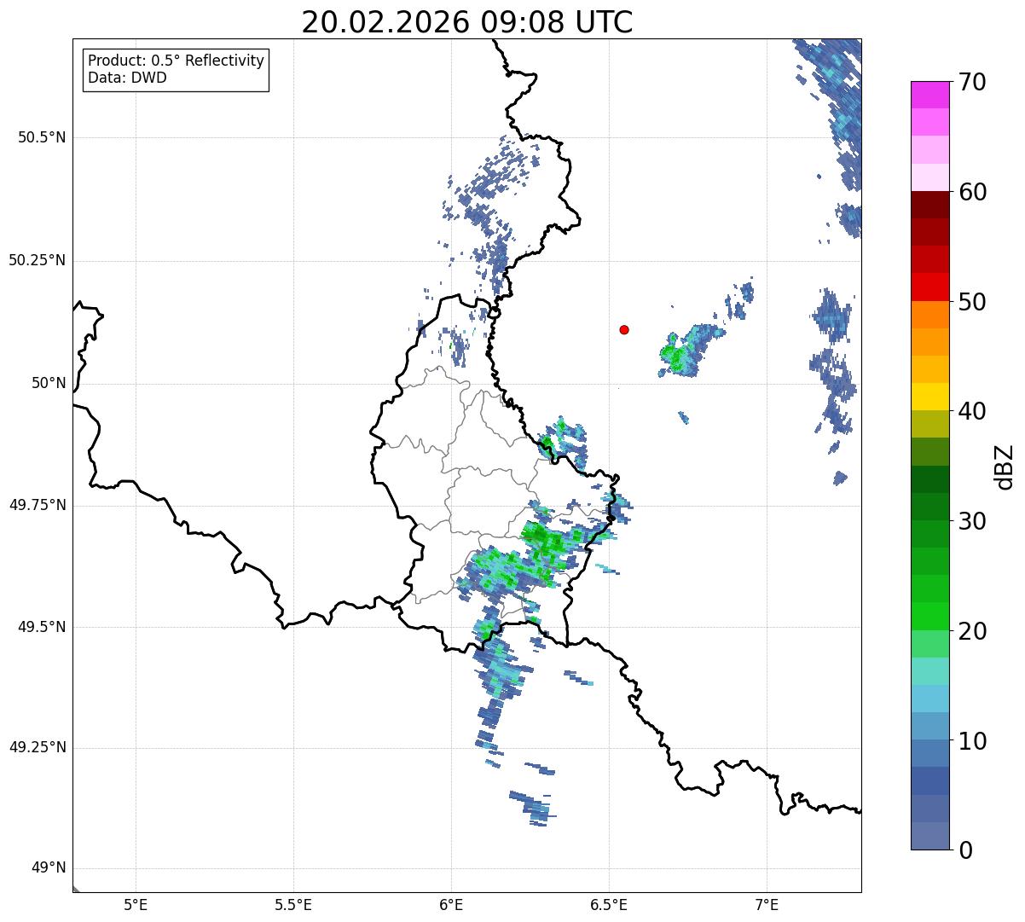Click the '50' colorbar tick label
Image resolution: width=1025 pixels, height=922 pixels.
point(972,302)
